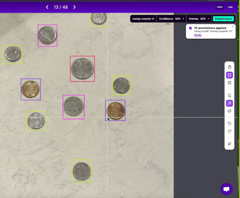The image size is (240, 198).
Task: Click the Undo link in notification
Action: click(198, 35)
